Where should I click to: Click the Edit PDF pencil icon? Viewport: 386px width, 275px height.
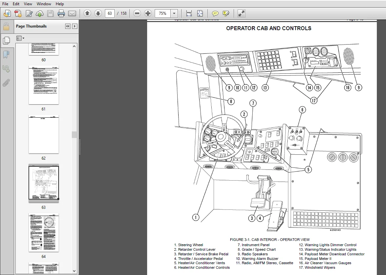pos(29,13)
